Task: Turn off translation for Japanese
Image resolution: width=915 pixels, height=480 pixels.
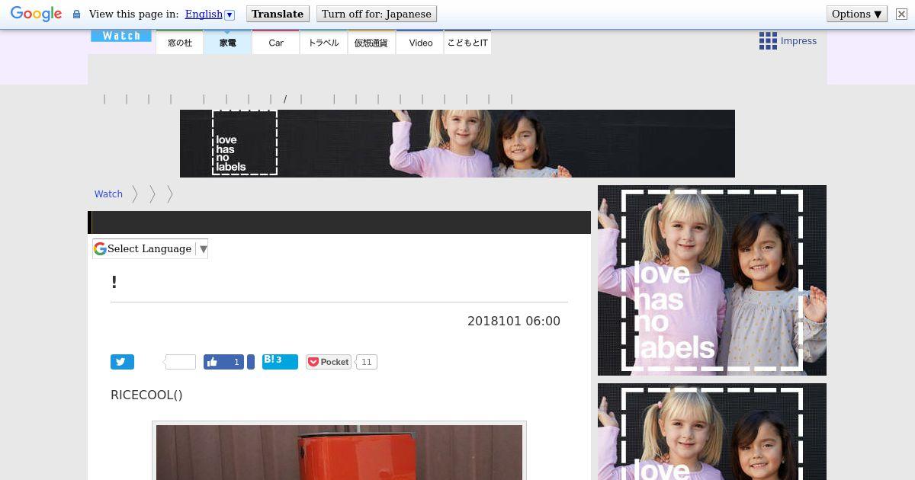Action: 377,14
